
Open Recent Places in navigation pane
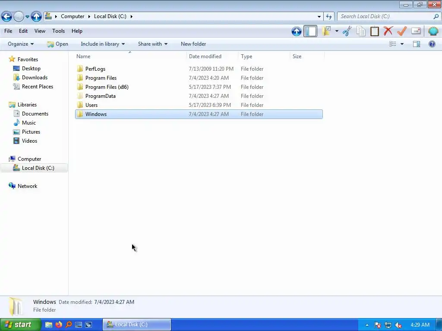tap(38, 86)
